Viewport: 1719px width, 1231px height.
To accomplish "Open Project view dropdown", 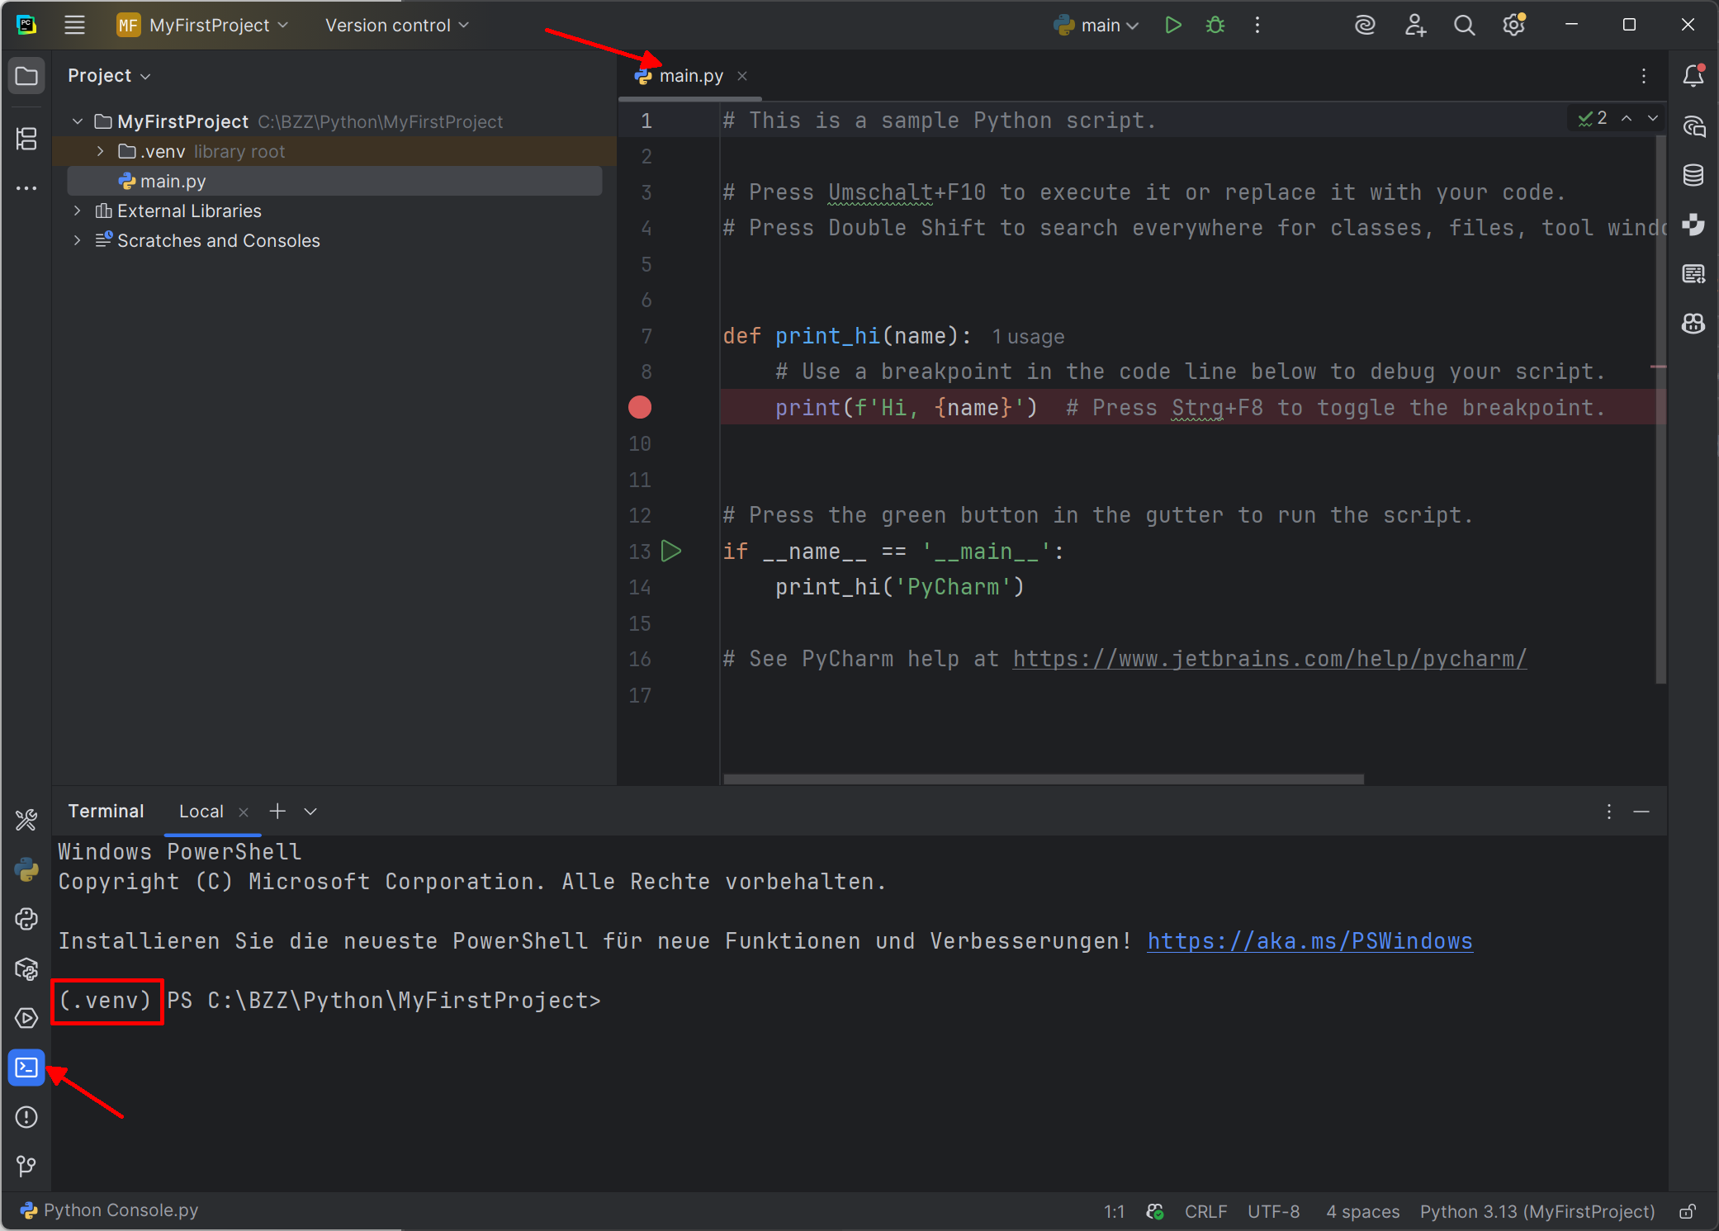I will (x=109, y=75).
